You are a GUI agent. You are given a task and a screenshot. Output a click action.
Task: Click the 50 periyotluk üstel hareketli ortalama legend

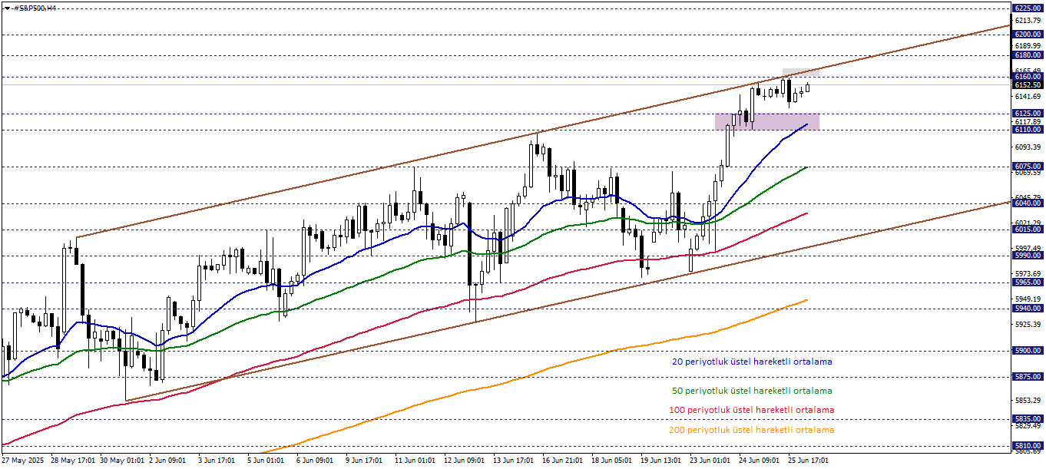click(751, 391)
